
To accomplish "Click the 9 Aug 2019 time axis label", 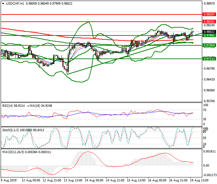I will coord(9,180).
